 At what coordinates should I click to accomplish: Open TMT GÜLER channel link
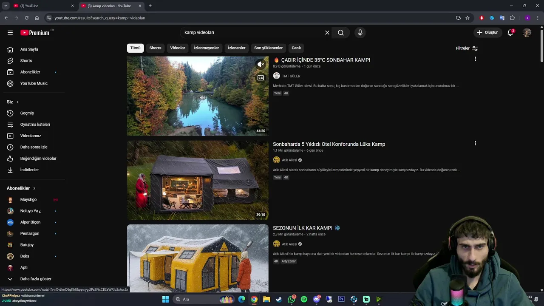291,76
